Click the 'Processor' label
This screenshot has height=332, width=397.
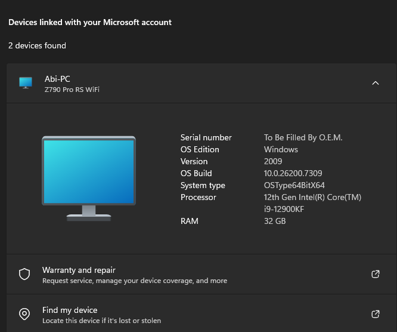pos(199,197)
